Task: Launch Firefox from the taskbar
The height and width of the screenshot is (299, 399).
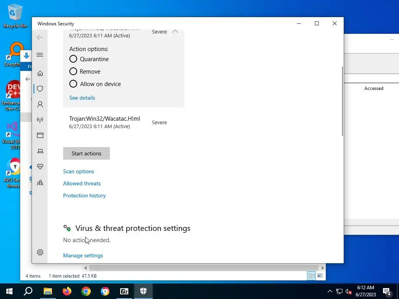Action: [67, 291]
